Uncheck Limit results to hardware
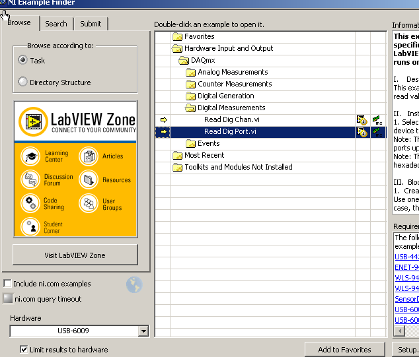419x357 pixels. pyautogui.click(x=24, y=349)
